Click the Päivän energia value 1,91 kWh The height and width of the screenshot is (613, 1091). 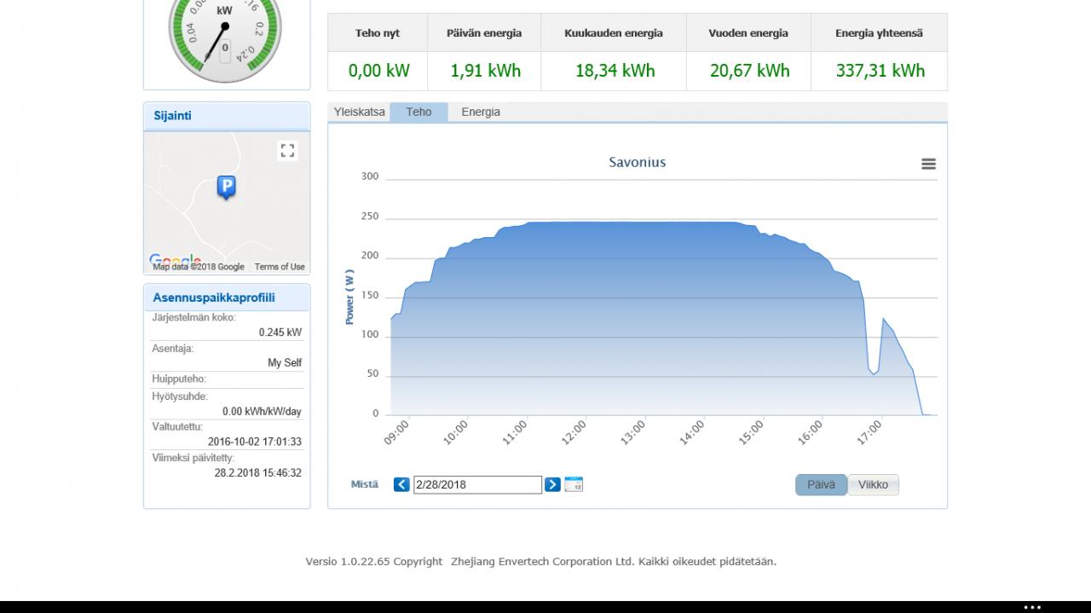[x=485, y=71]
